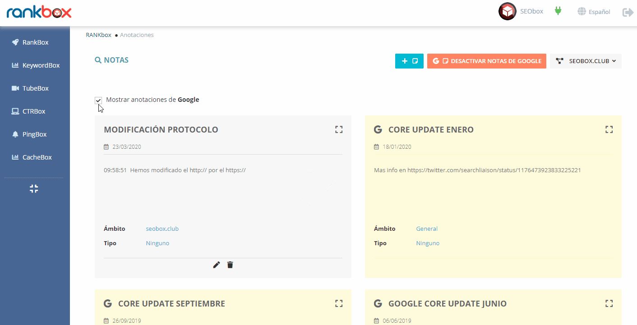Click the Anotaciones breadcrumb text
The width and height of the screenshot is (637, 325).
point(137,35)
